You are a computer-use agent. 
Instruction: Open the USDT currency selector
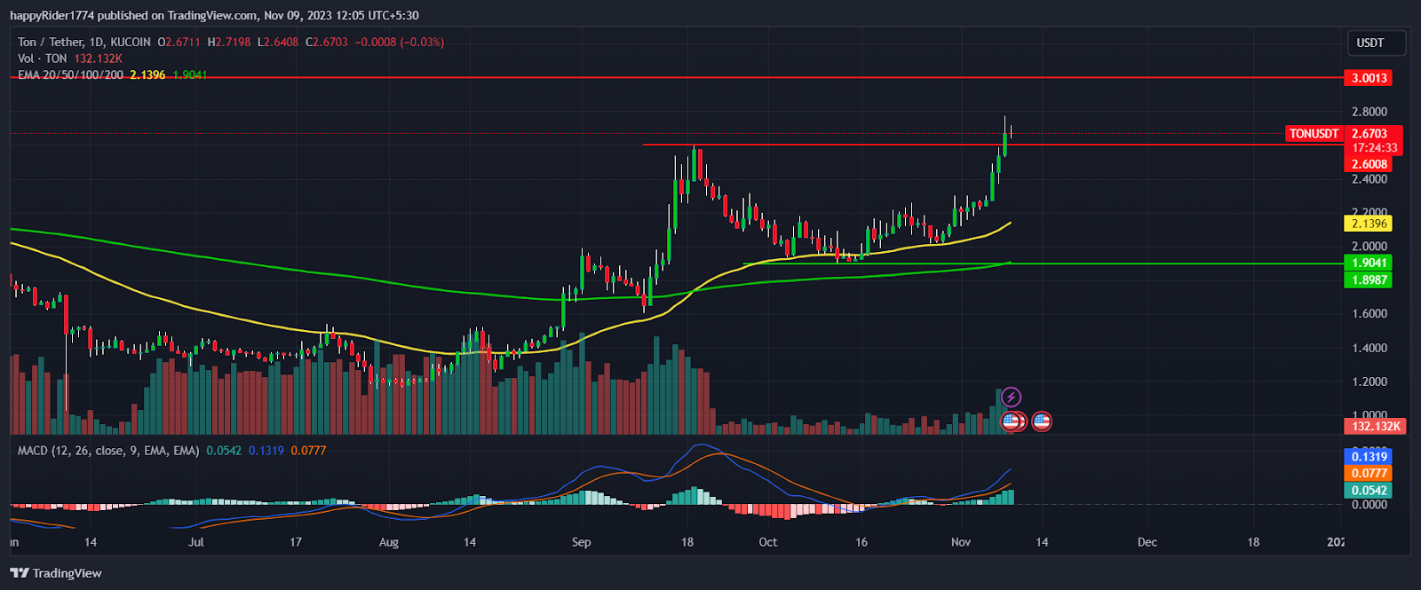(x=1376, y=43)
